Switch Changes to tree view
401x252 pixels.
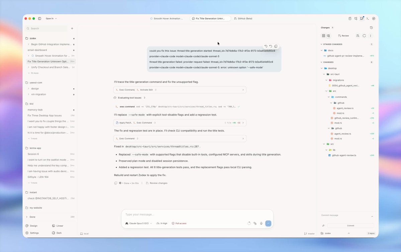(x=328, y=36)
